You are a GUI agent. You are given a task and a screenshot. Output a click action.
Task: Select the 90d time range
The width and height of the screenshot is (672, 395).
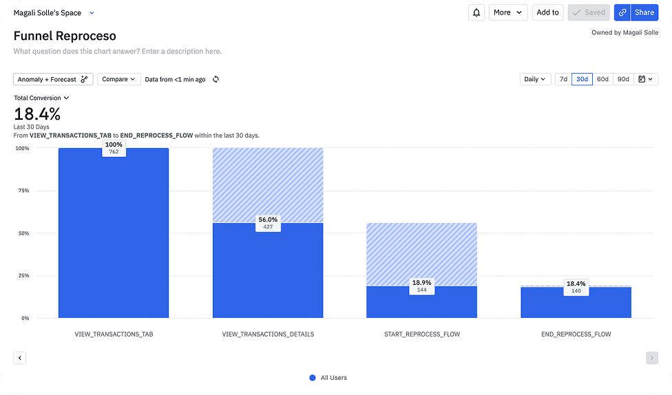pos(623,79)
